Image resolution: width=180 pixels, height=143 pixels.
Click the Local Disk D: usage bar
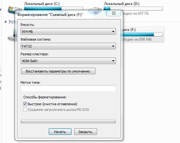[x=133, y=8]
